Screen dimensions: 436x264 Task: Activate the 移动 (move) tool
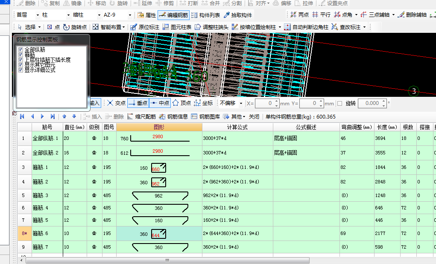point(97,3)
